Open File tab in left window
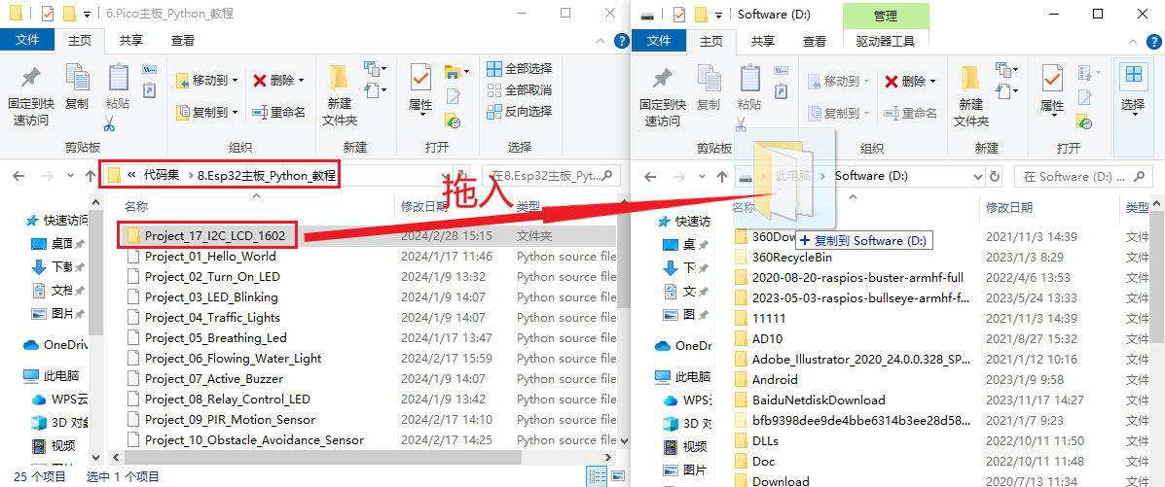 pos(26,41)
